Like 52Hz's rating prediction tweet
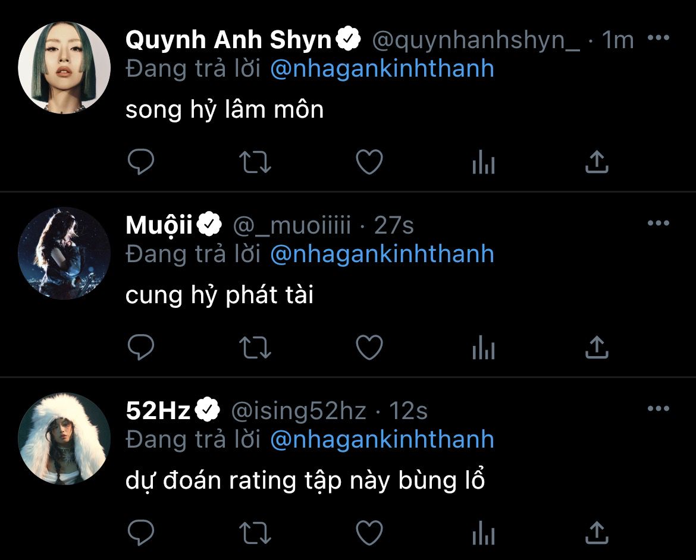Screen dimensions: 696x560 (369, 532)
